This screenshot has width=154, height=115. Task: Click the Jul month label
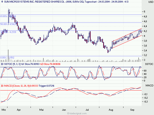(87, 110)
